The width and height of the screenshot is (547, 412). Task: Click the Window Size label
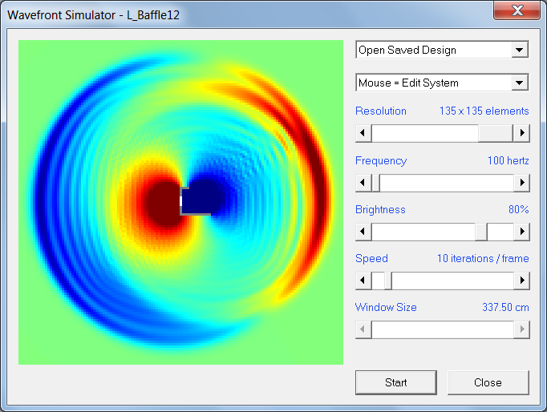tap(386, 307)
